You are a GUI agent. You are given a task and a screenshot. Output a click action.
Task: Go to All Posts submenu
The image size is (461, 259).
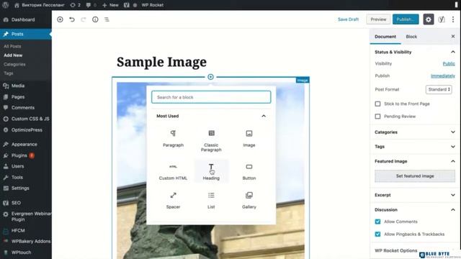click(x=12, y=46)
